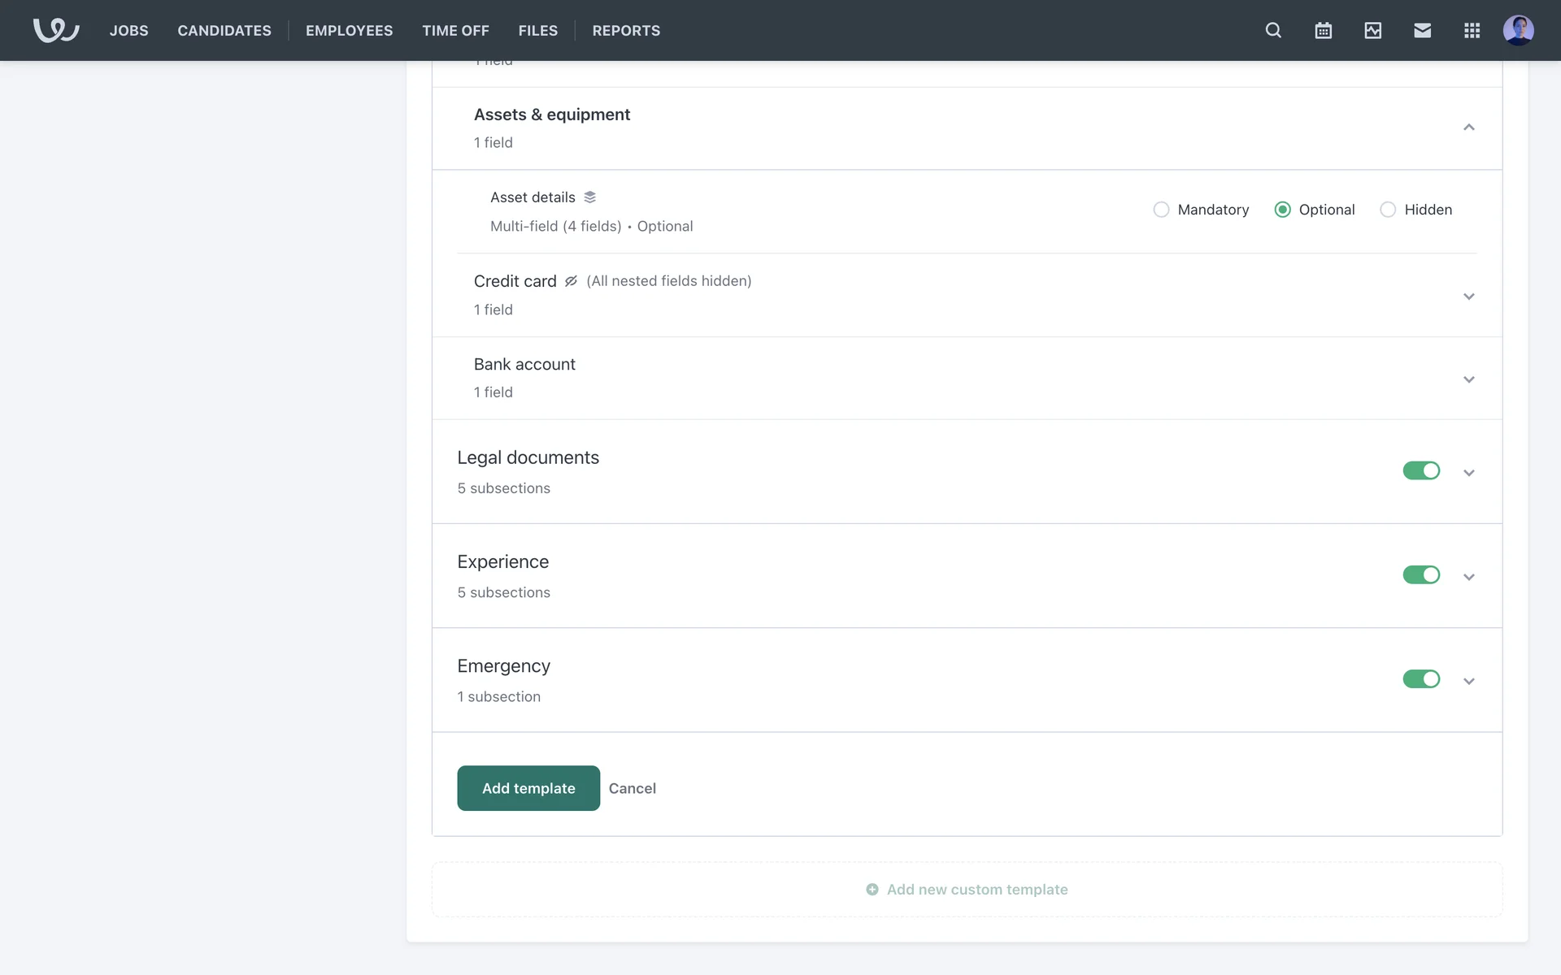
Task: Open the calendar icon in header
Action: (1323, 30)
